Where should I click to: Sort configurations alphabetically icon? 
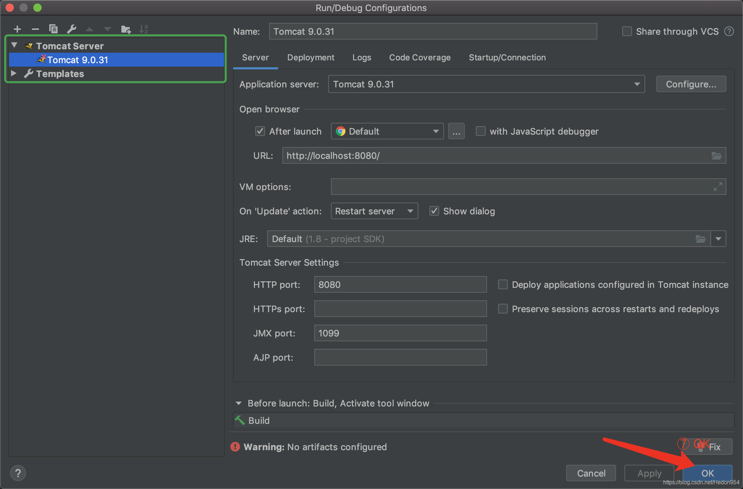click(x=144, y=29)
